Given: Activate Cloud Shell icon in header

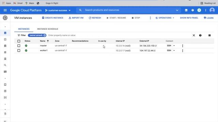Looking at the screenshot, I should coord(186,10).
